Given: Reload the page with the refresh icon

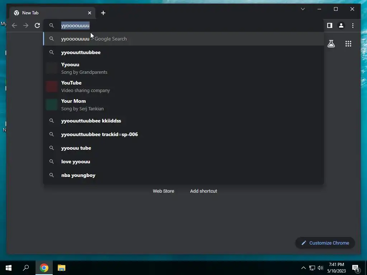Looking at the screenshot, I should (x=37, y=25).
